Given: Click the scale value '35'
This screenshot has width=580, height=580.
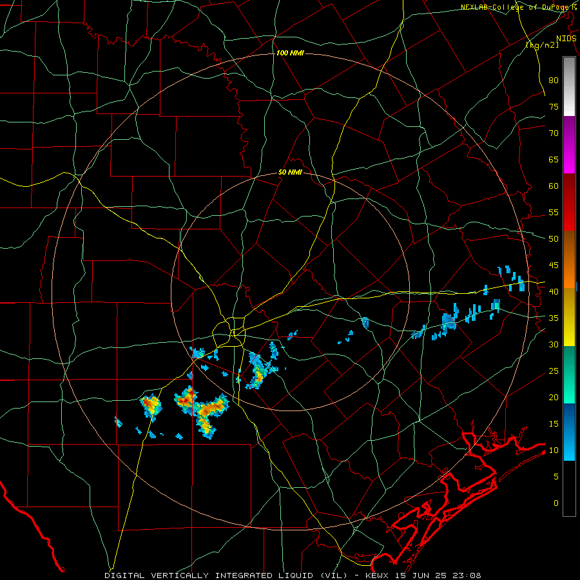Looking at the screenshot, I should point(554,318).
